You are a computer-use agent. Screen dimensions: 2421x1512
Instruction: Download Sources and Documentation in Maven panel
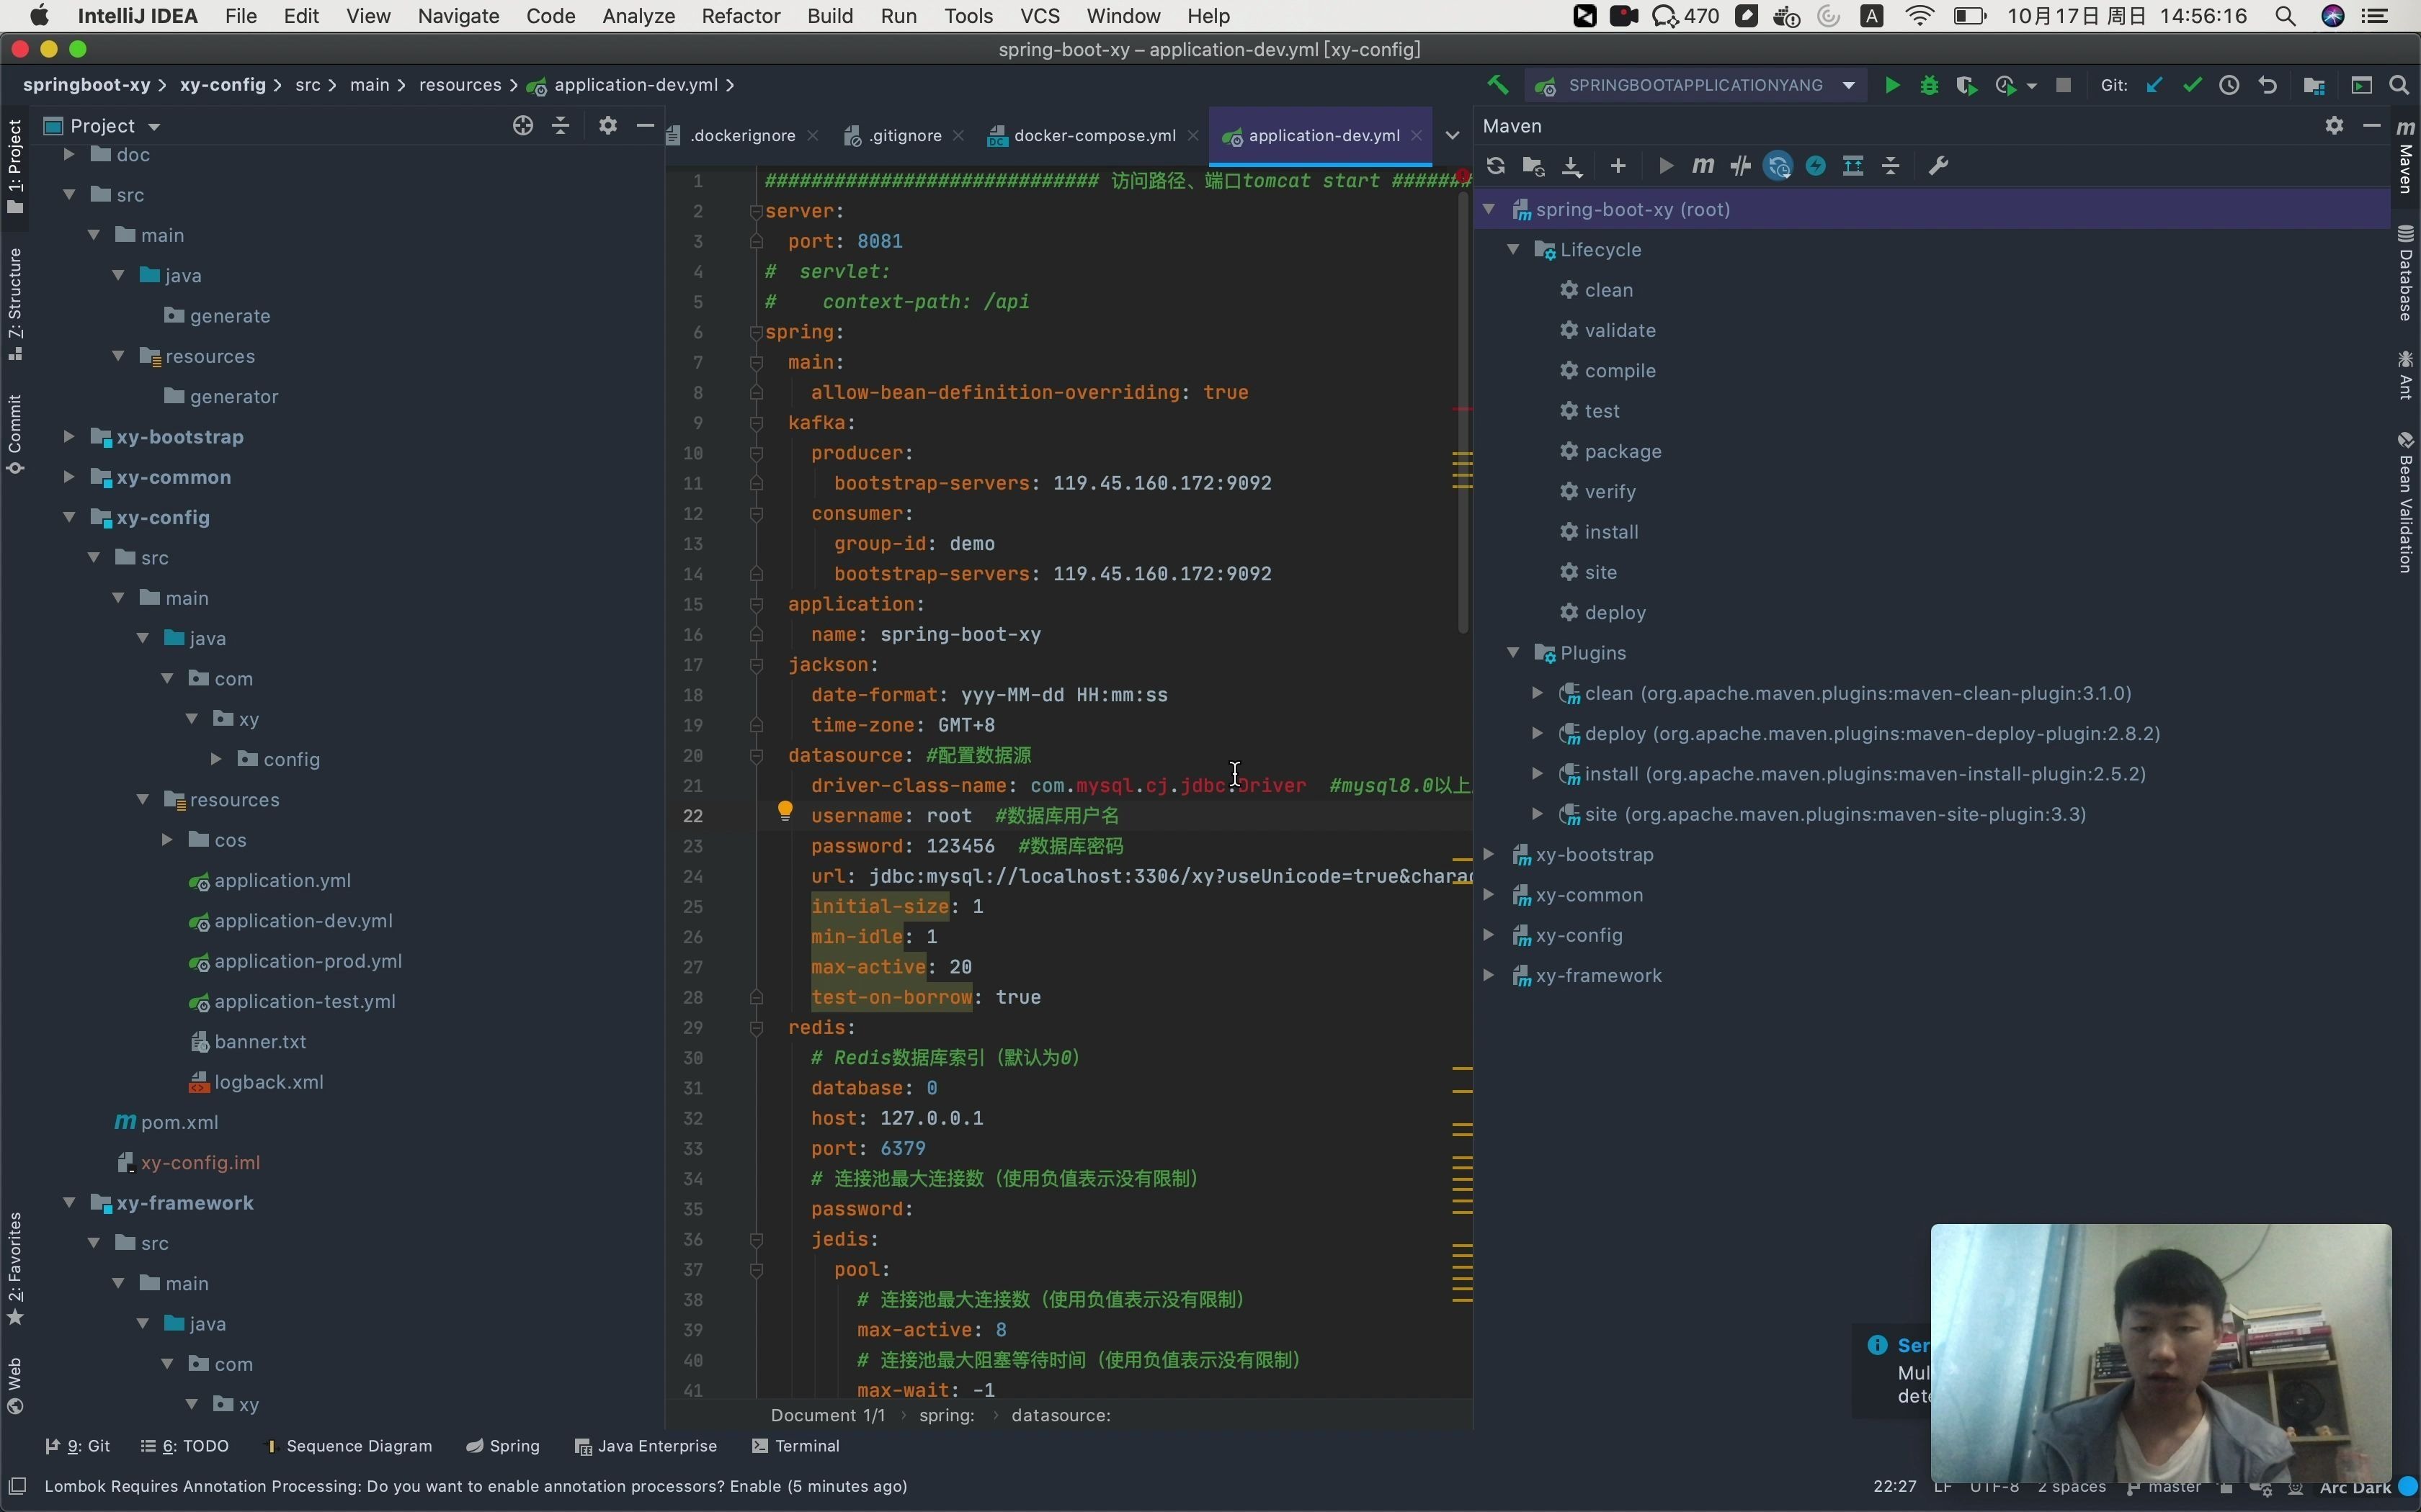click(x=1571, y=166)
